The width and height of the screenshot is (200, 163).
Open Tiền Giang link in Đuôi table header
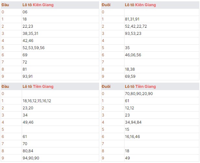[x=146, y=87]
